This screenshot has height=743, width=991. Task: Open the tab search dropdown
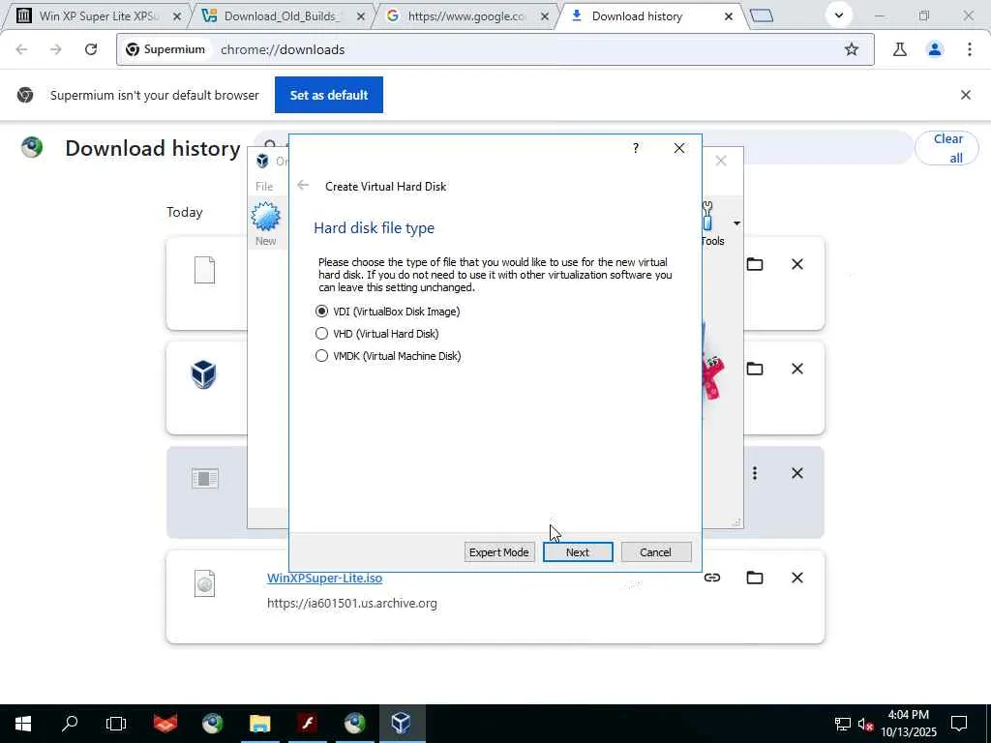coord(839,15)
